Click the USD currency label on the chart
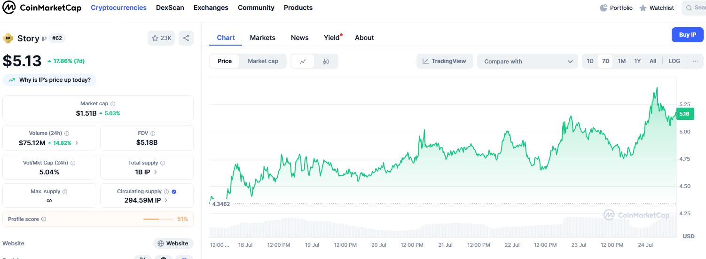706x259 pixels. point(689,236)
